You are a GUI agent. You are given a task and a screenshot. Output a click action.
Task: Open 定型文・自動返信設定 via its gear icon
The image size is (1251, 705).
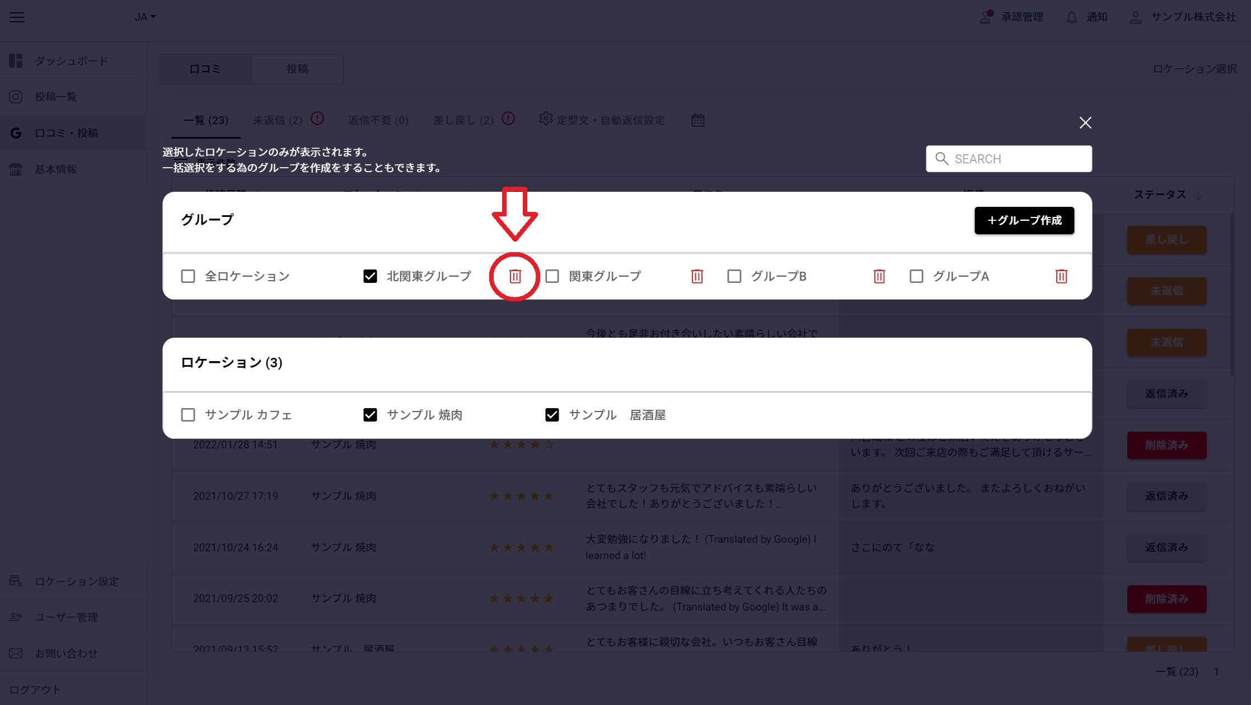pos(546,119)
